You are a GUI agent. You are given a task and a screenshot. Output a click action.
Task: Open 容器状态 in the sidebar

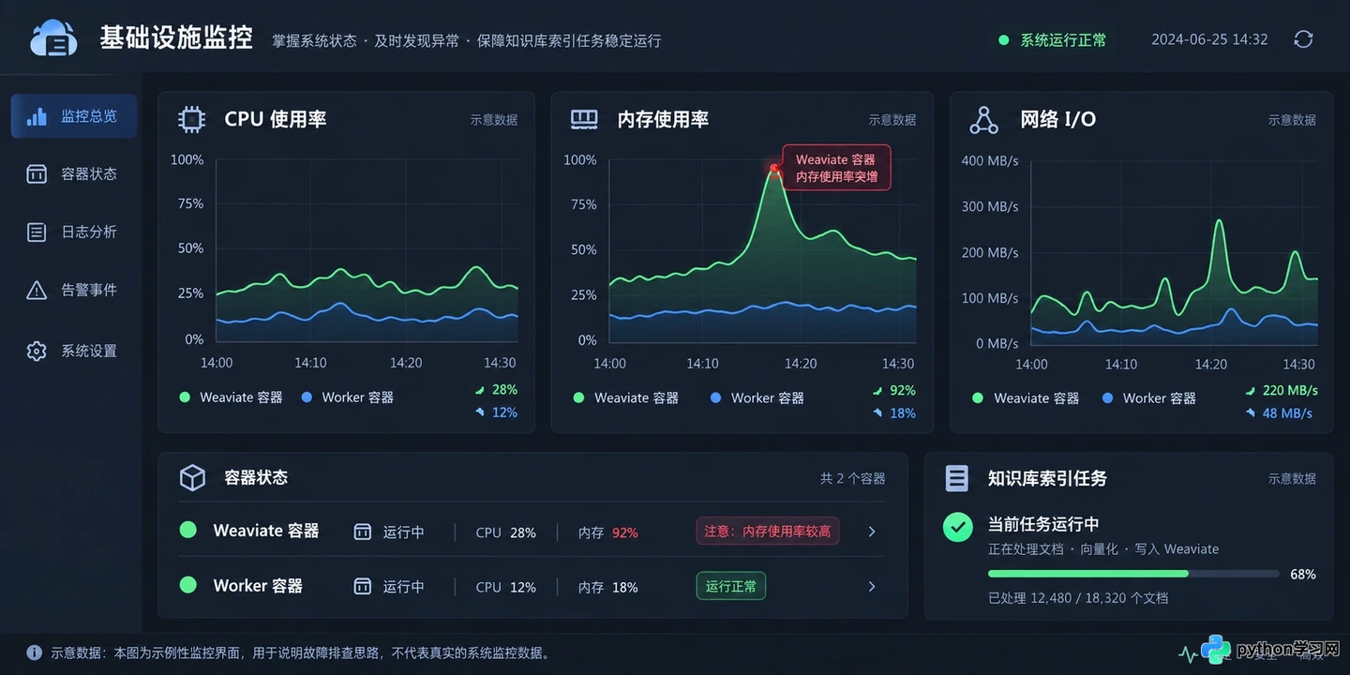click(74, 173)
